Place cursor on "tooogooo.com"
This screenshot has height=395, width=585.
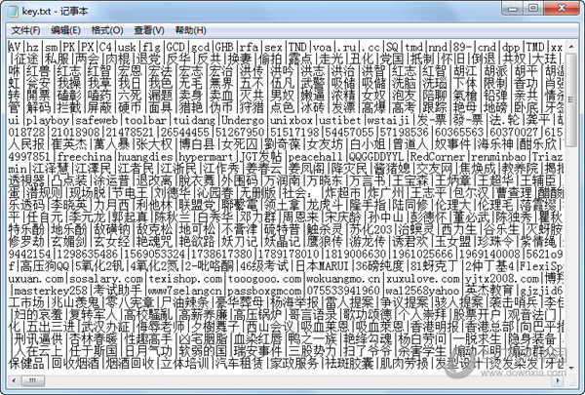[264, 279]
